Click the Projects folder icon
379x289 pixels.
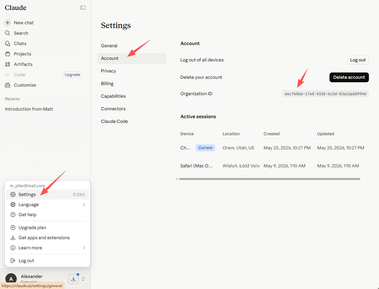tap(8, 54)
